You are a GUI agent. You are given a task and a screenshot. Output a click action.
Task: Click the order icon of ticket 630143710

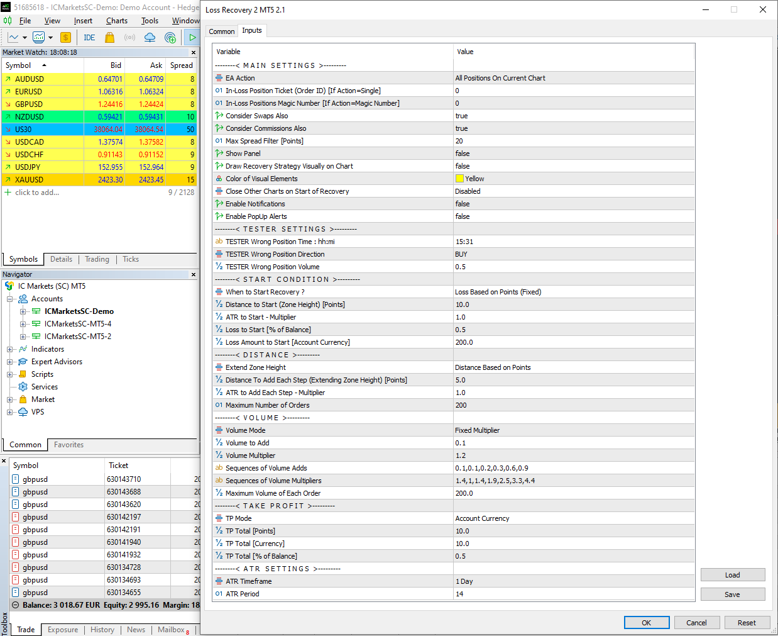16,479
